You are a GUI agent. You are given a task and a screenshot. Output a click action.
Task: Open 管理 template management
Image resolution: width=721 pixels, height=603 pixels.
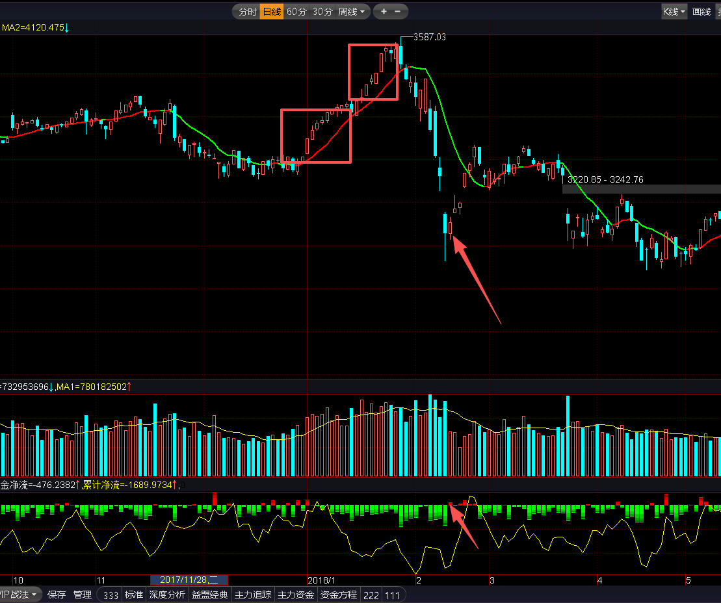83,595
